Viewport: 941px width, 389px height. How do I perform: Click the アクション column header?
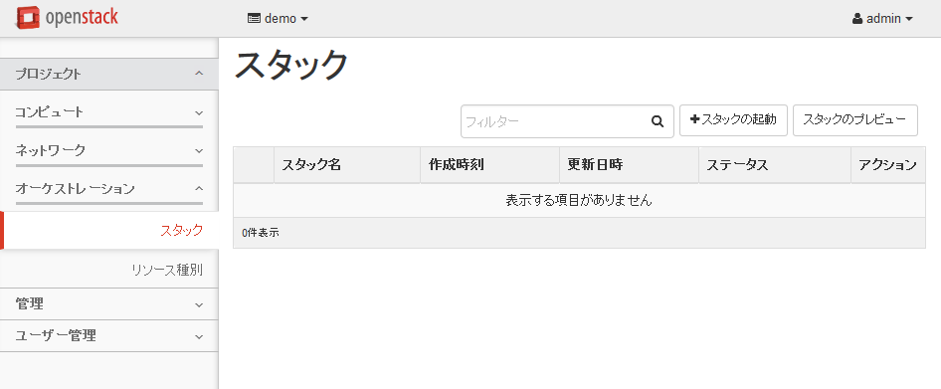point(888,165)
